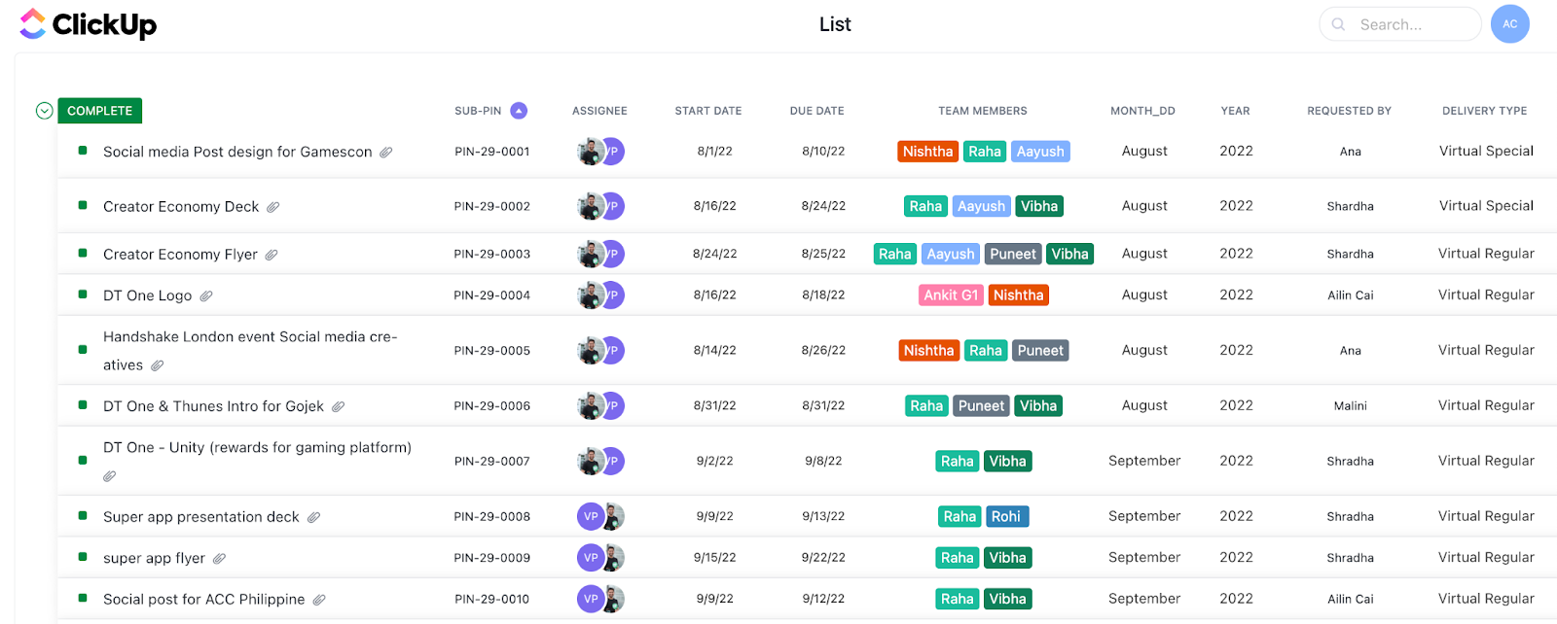This screenshot has width=1557, height=624.
Task: Click Puneet tag in Creator Economy Flyer row
Action: pos(1013,254)
